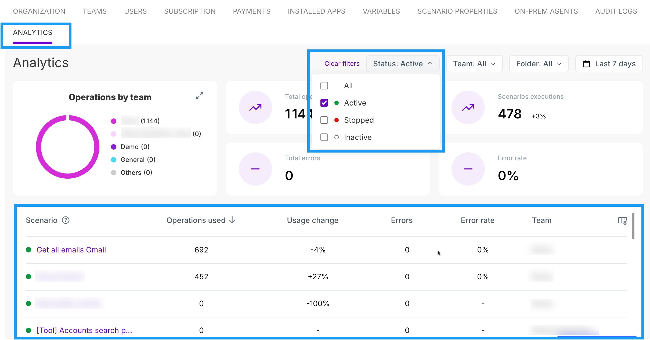Image resolution: width=650 pixels, height=340 pixels.
Task: Click the Total errors dash icon
Action: pyautogui.click(x=255, y=169)
